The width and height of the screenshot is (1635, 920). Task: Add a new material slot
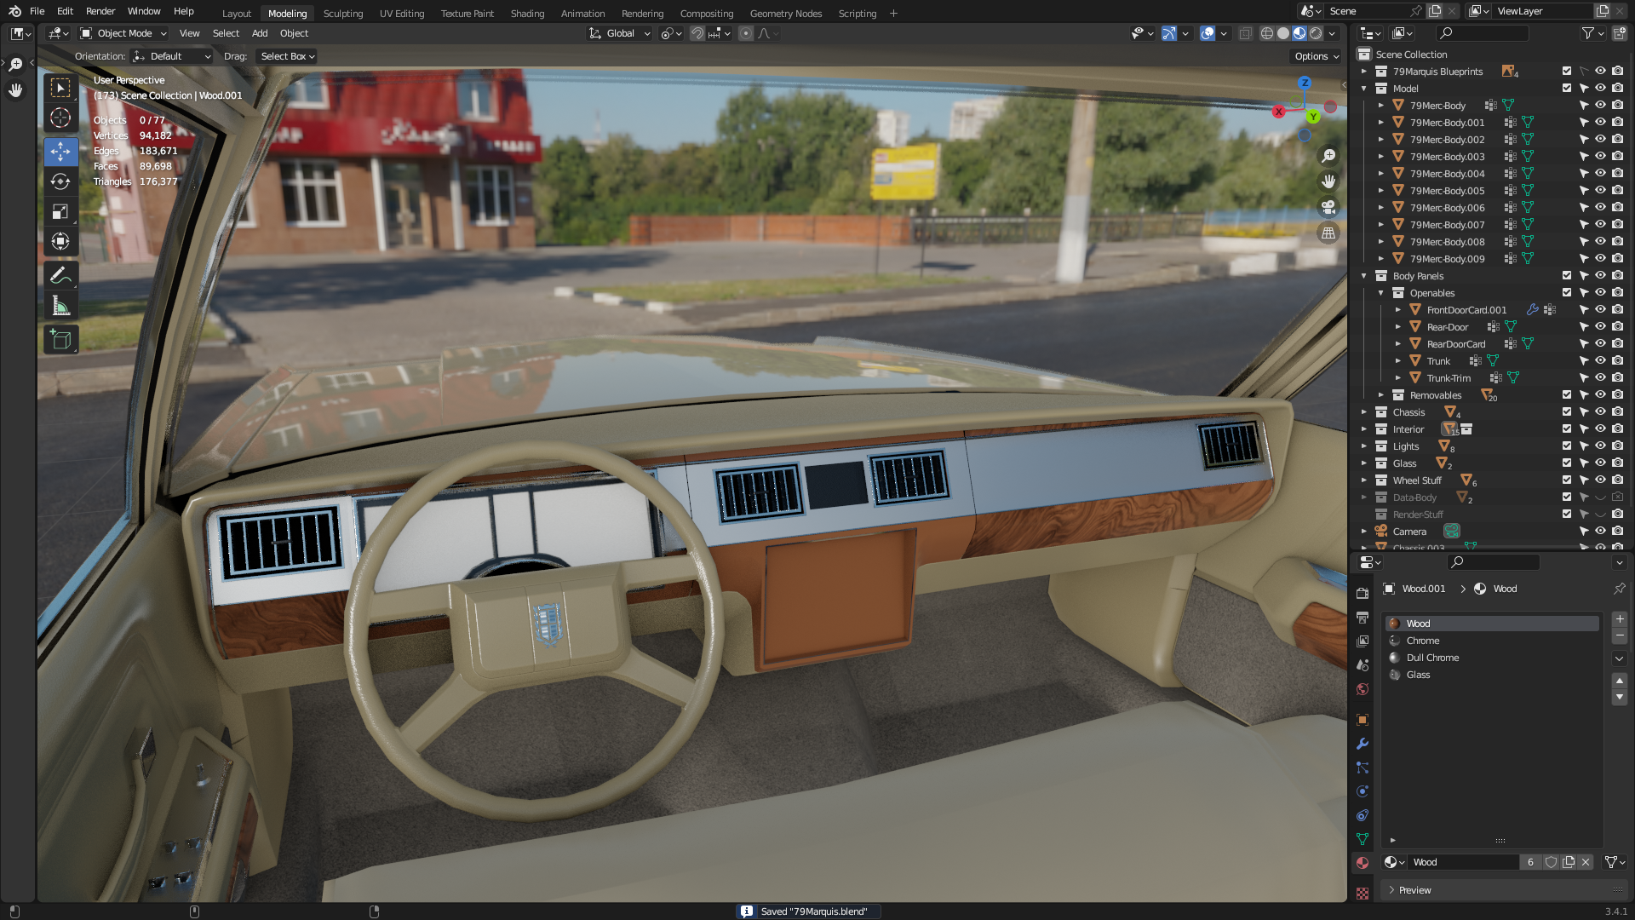click(1620, 619)
